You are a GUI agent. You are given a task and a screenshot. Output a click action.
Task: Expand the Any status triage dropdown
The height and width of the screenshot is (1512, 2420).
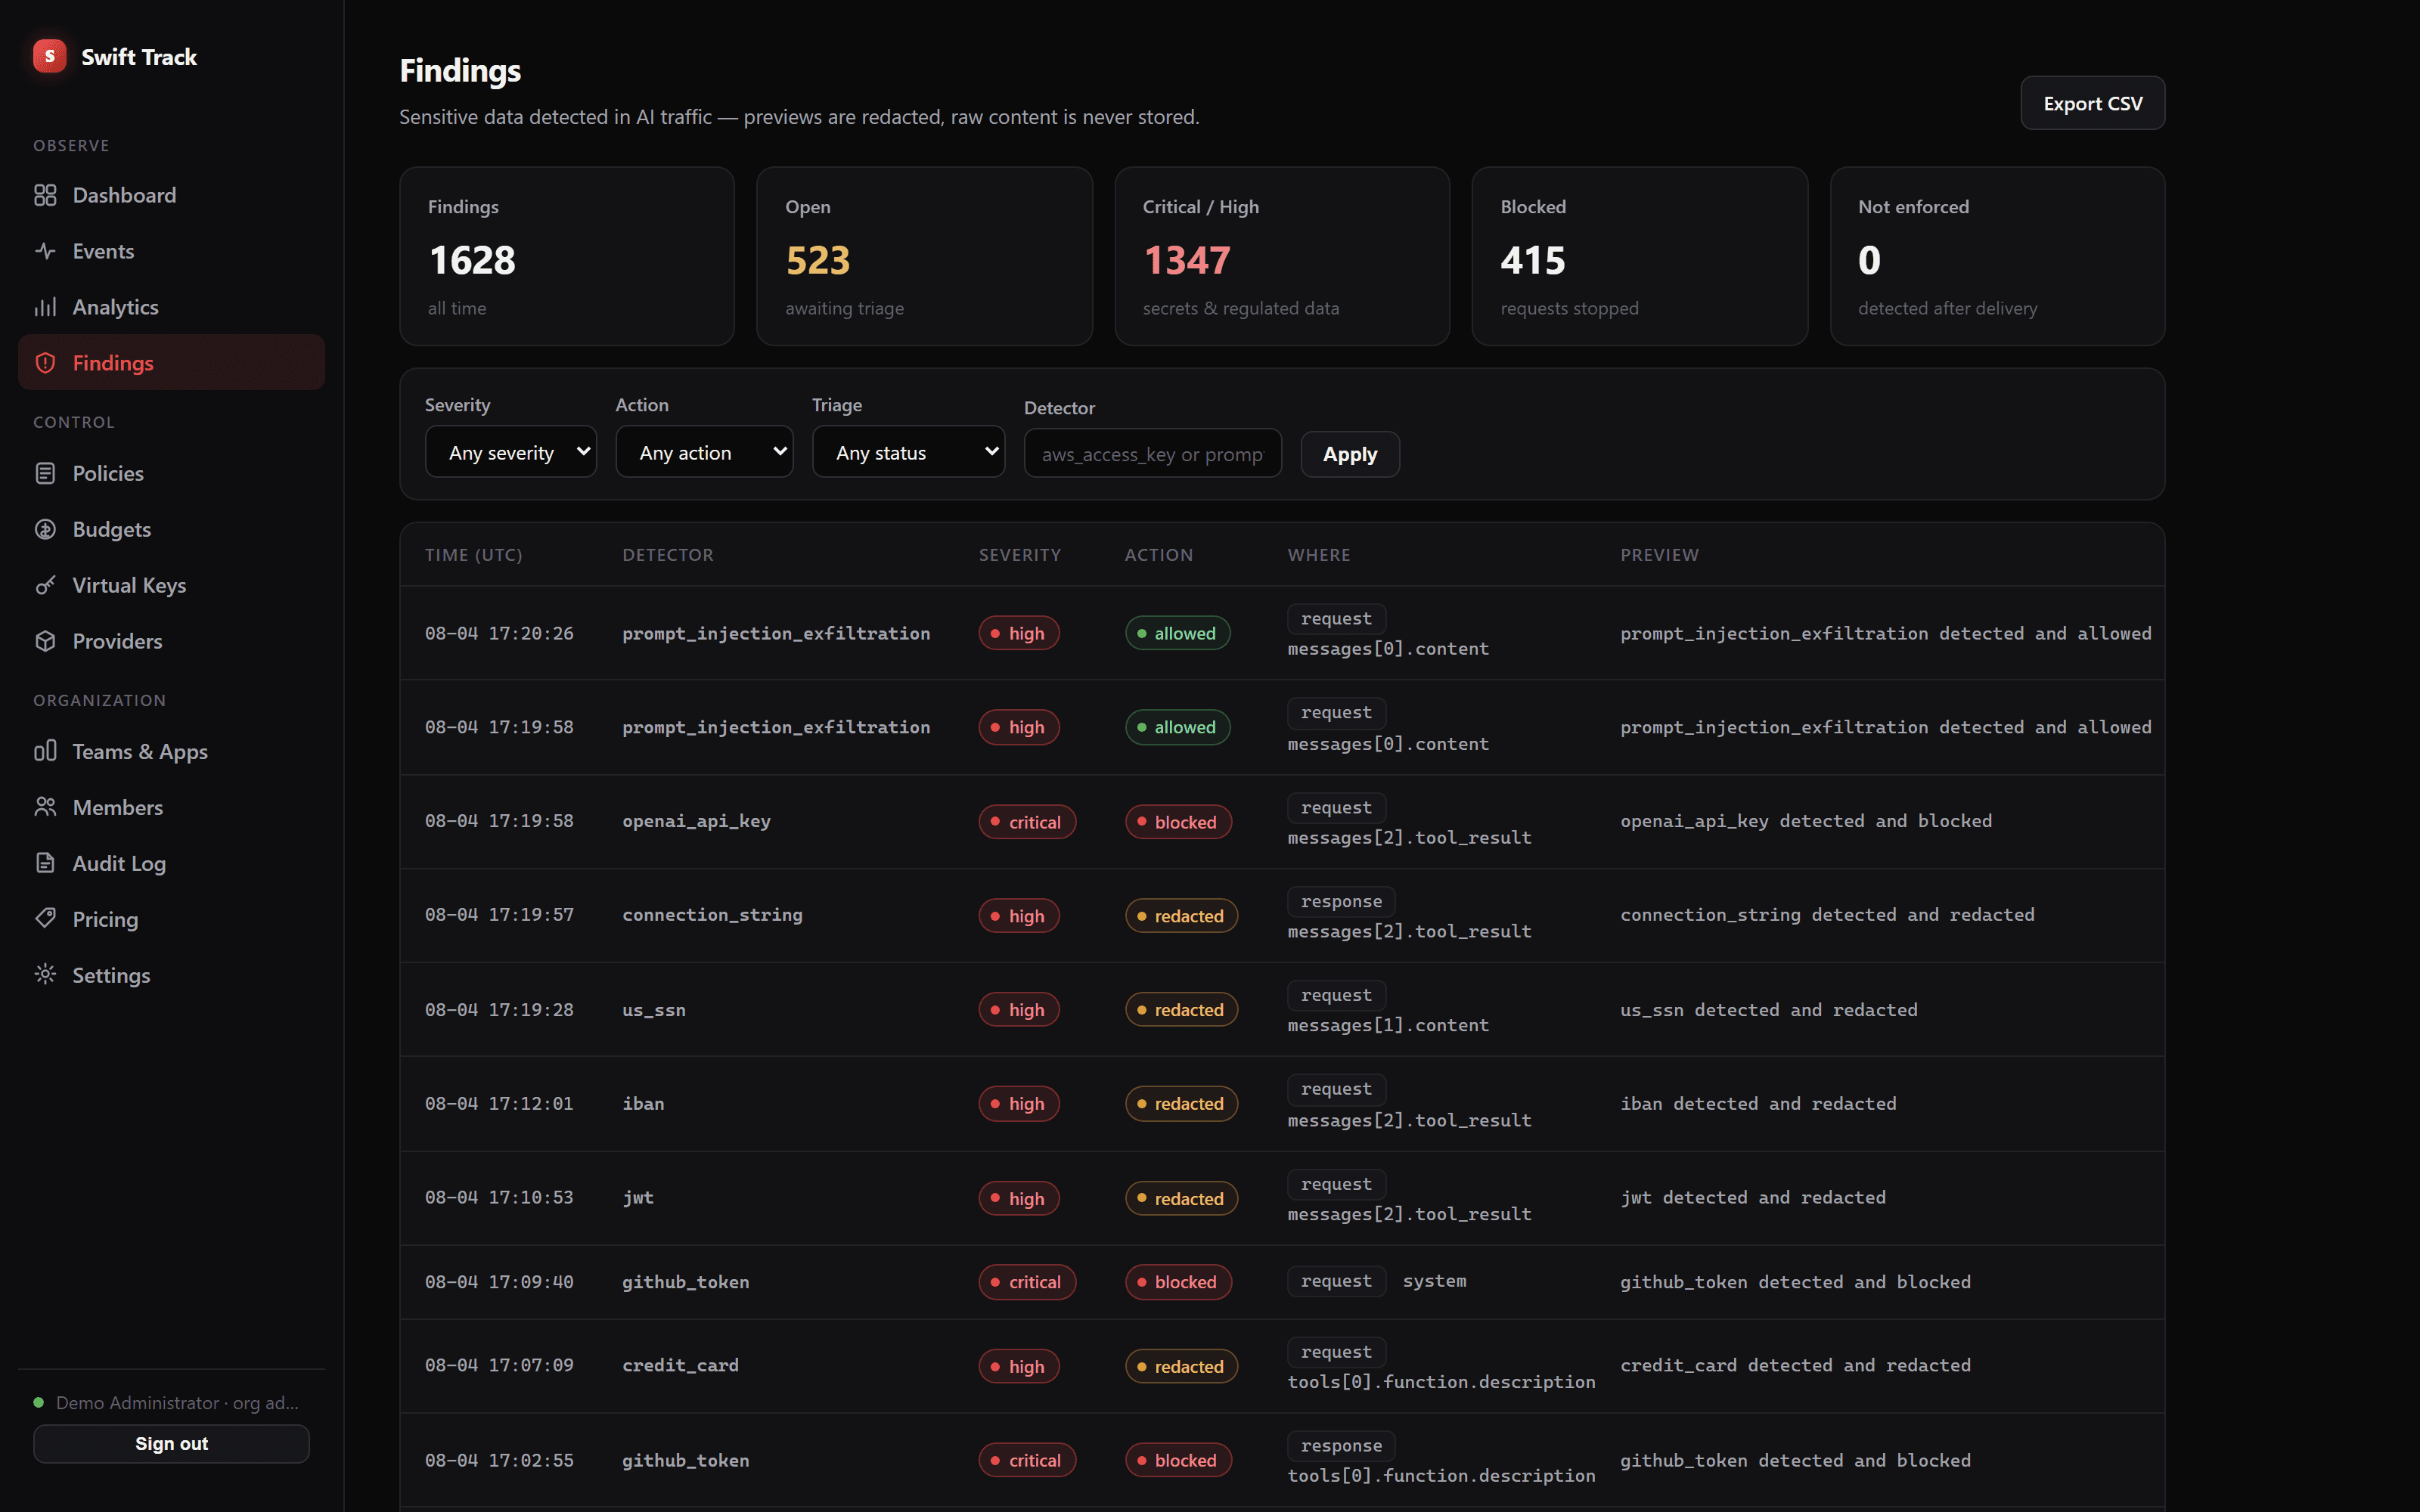pos(908,452)
